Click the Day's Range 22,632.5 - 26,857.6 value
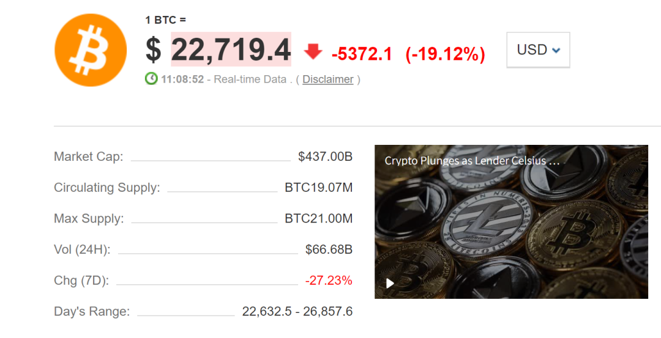661x338 pixels. pos(297,312)
